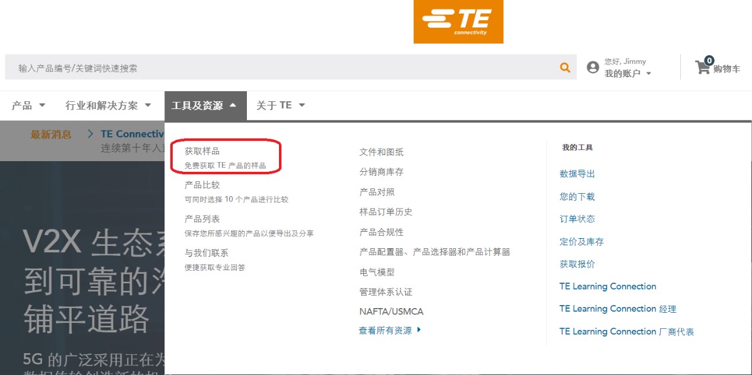The image size is (752, 375).
Task: Open 获取报价 link
Action: [x=577, y=264]
